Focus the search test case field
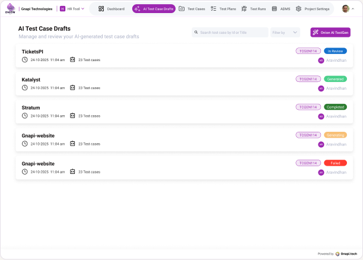Viewport: 363px width, 260px height. click(x=230, y=33)
